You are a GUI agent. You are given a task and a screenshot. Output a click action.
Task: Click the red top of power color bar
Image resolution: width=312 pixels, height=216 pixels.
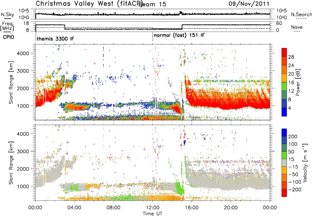(x=284, y=52)
